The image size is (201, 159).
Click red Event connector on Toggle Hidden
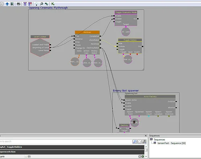pos(137,54)
